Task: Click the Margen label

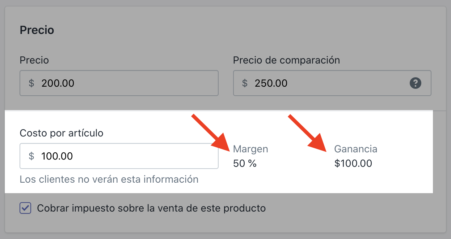Action: click(x=250, y=149)
